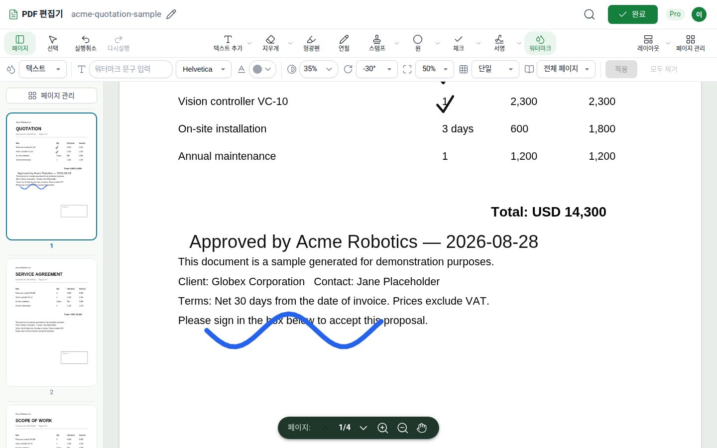Select the 체크 checkmark tool

pyautogui.click(x=459, y=43)
